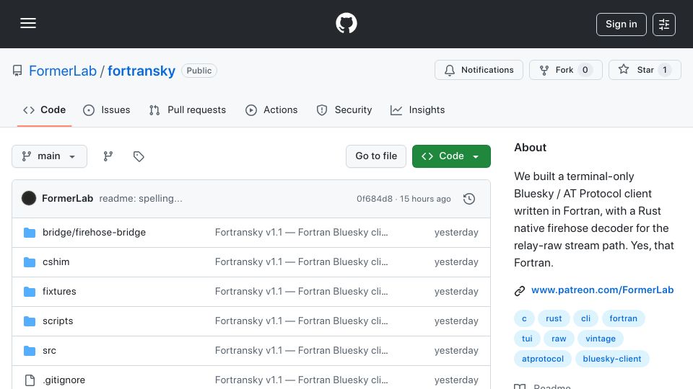
Task: View the repository tags icon
Action: pos(139,156)
